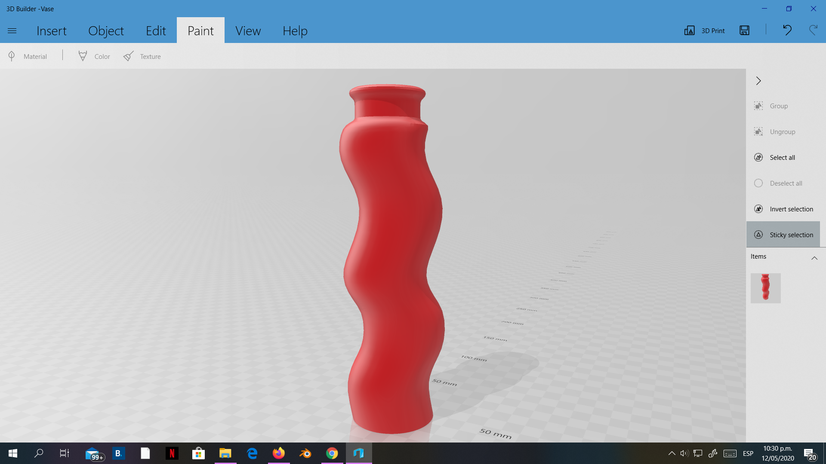Switch to the View tab
This screenshot has width=826, height=464.
click(x=248, y=31)
